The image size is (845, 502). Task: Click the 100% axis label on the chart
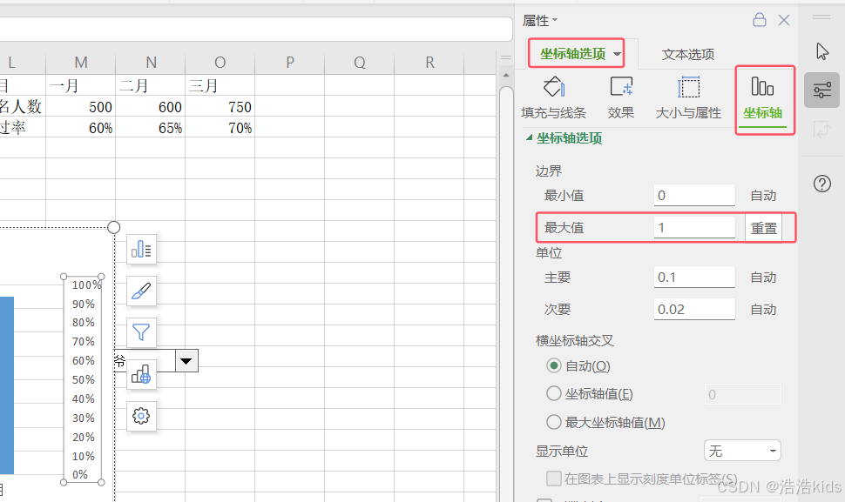(85, 284)
